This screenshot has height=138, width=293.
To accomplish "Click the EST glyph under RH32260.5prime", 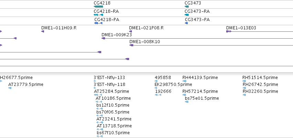I will click(x=244, y=95).
